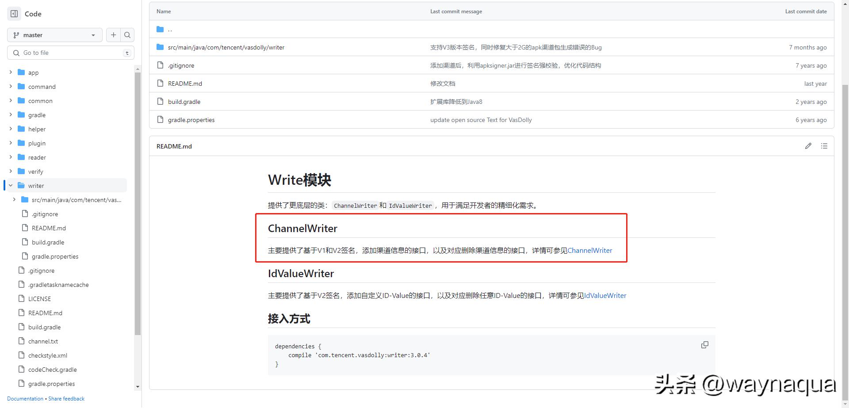
Task: Open README.md from the file list
Action: click(x=185, y=83)
